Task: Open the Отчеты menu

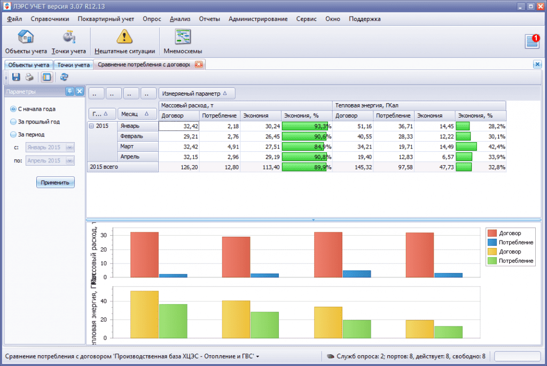Action: tap(209, 19)
